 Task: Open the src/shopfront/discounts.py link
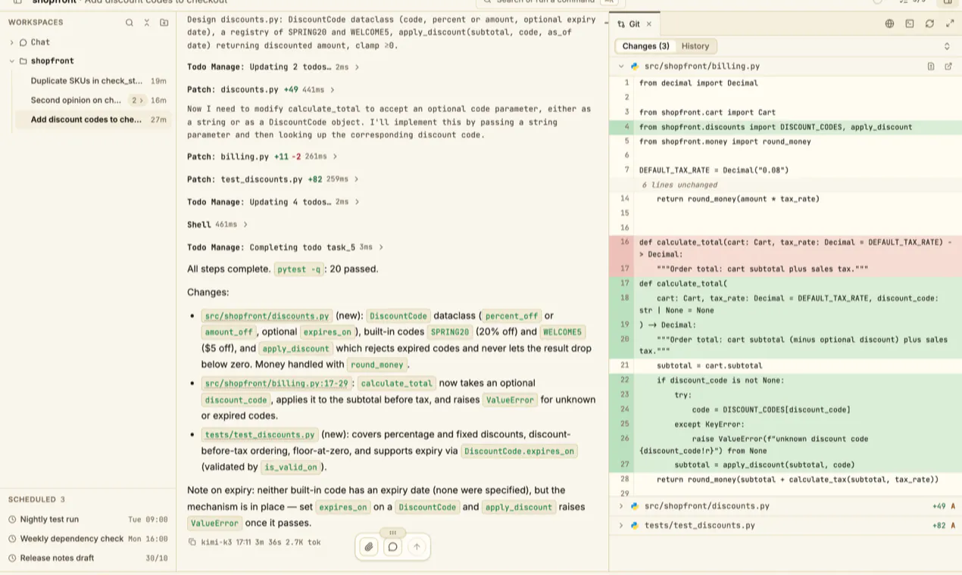pyautogui.click(x=267, y=316)
